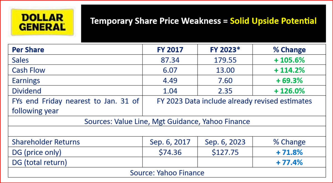The image size is (333, 183).
Task: Click the "Shareholder Returns" row label
Action: pyautogui.click(x=46, y=142)
